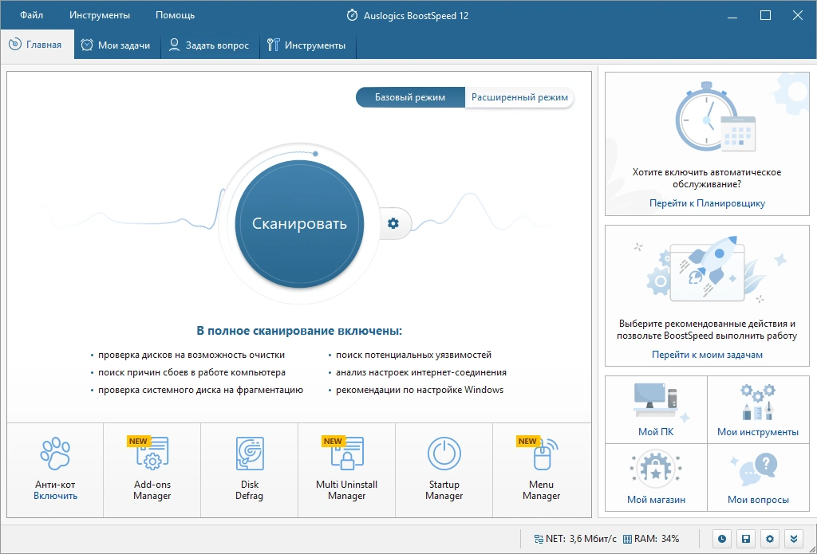Close the BoostSpeed window

(798, 15)
